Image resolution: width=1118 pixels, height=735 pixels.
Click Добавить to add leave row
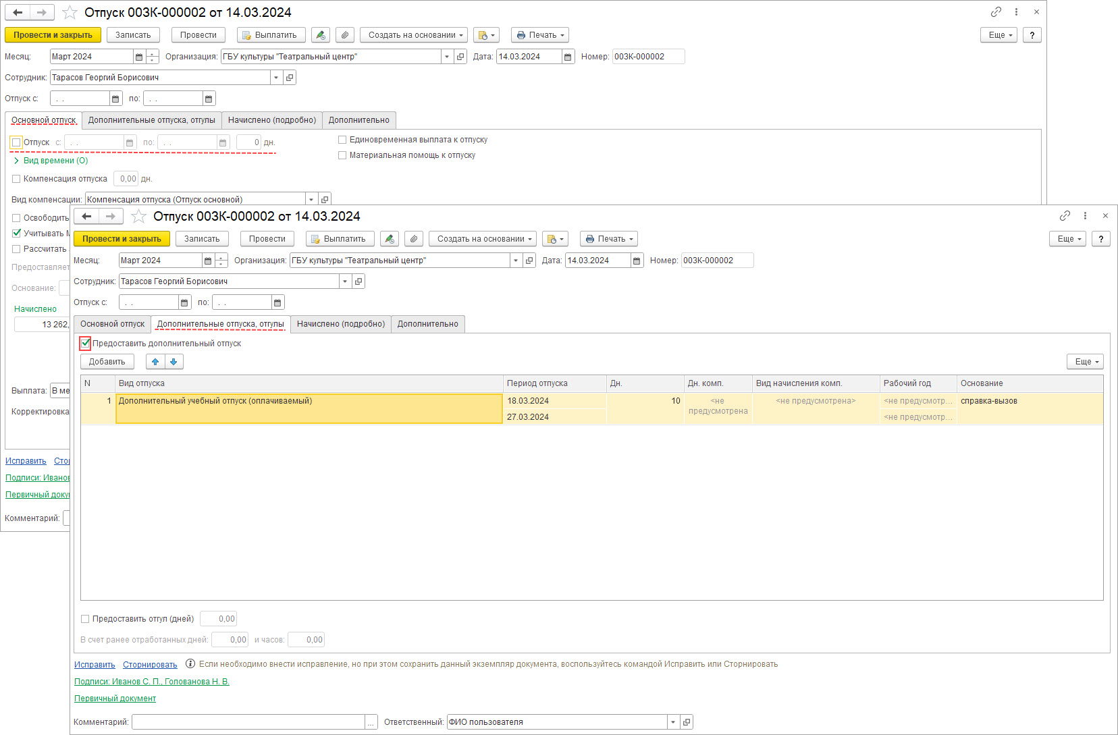coord(107,362)
